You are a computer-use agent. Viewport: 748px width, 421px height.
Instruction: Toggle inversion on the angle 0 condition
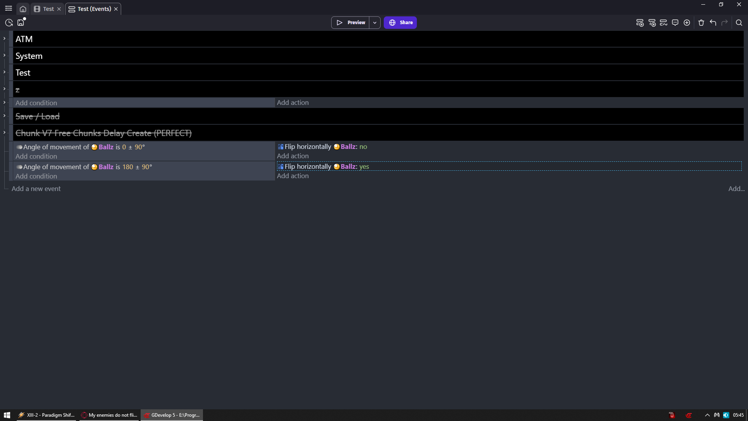point(19,147)
